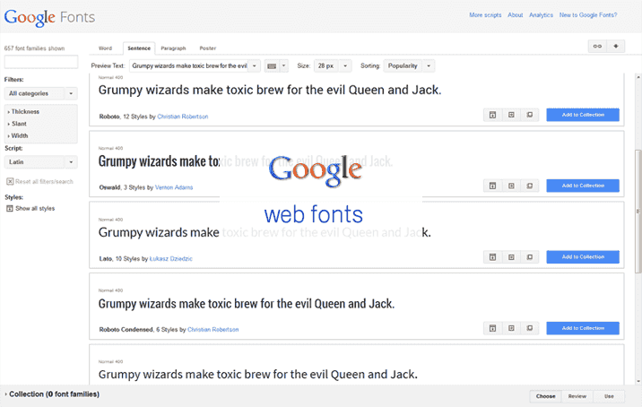Open Christian Robertson link under Roboto
The width and height of the screenshot is (642, 407).
(187, 117)
